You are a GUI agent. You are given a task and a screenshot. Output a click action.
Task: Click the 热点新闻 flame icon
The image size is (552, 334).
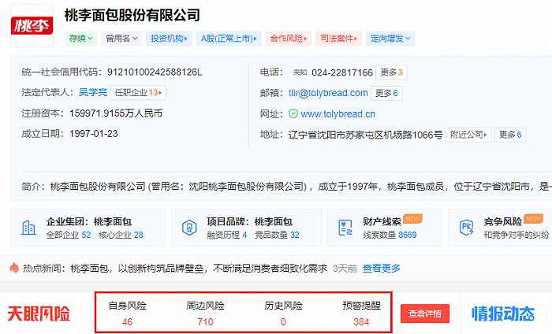point(14,269)
